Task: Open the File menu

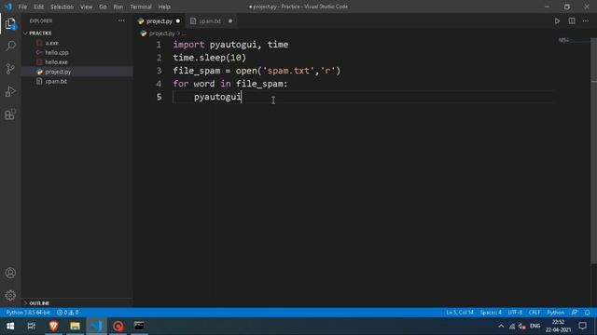Action: tap(22, 7)
